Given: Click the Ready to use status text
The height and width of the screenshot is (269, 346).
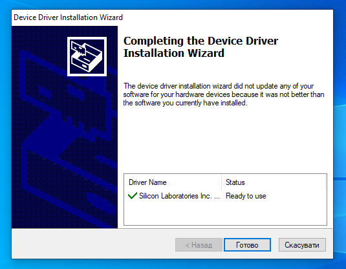Looking at the screenshot, I should (x=246, y=196).
